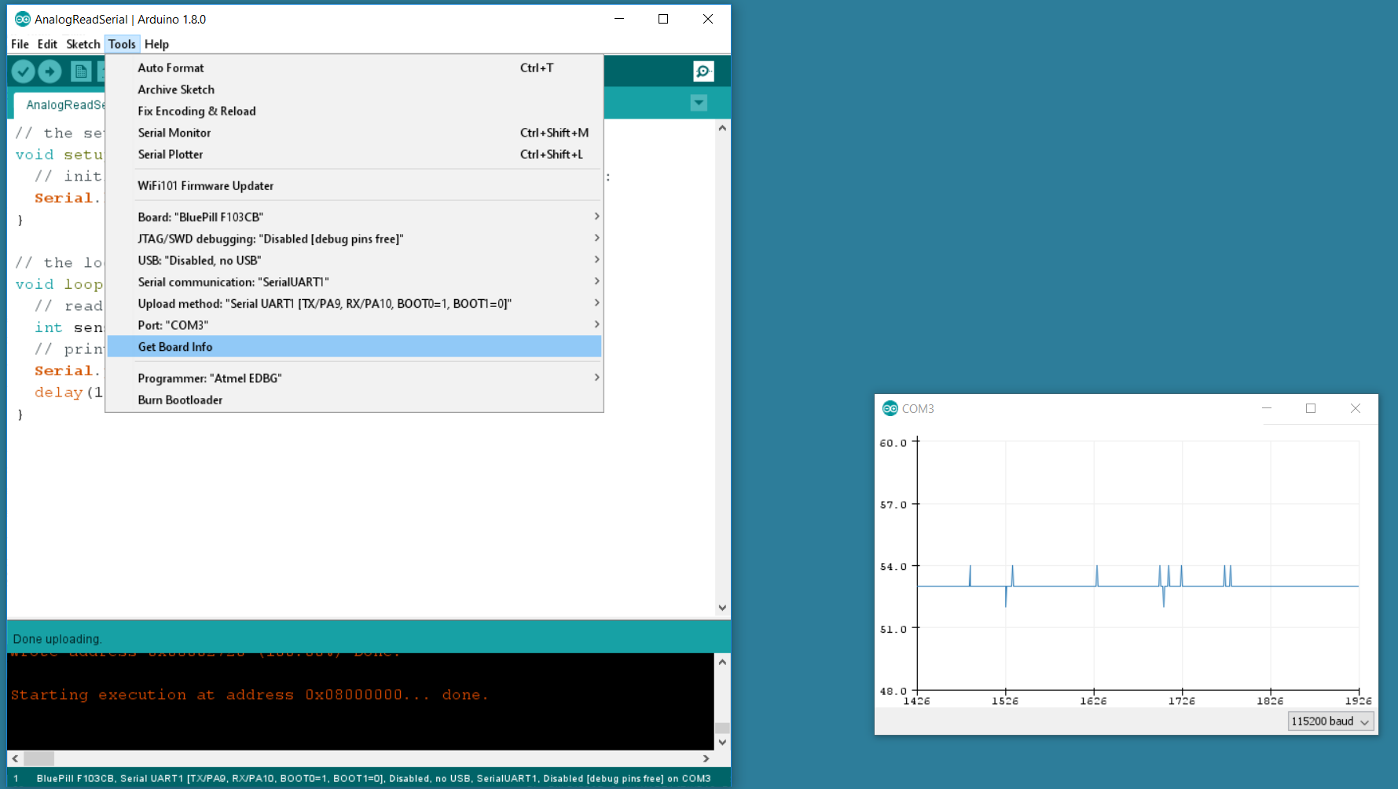The width and height of the screenshot is (1398, 789).
Task: Click the board info status bar text
Action: pyautogui.click(x=373, y=779)
